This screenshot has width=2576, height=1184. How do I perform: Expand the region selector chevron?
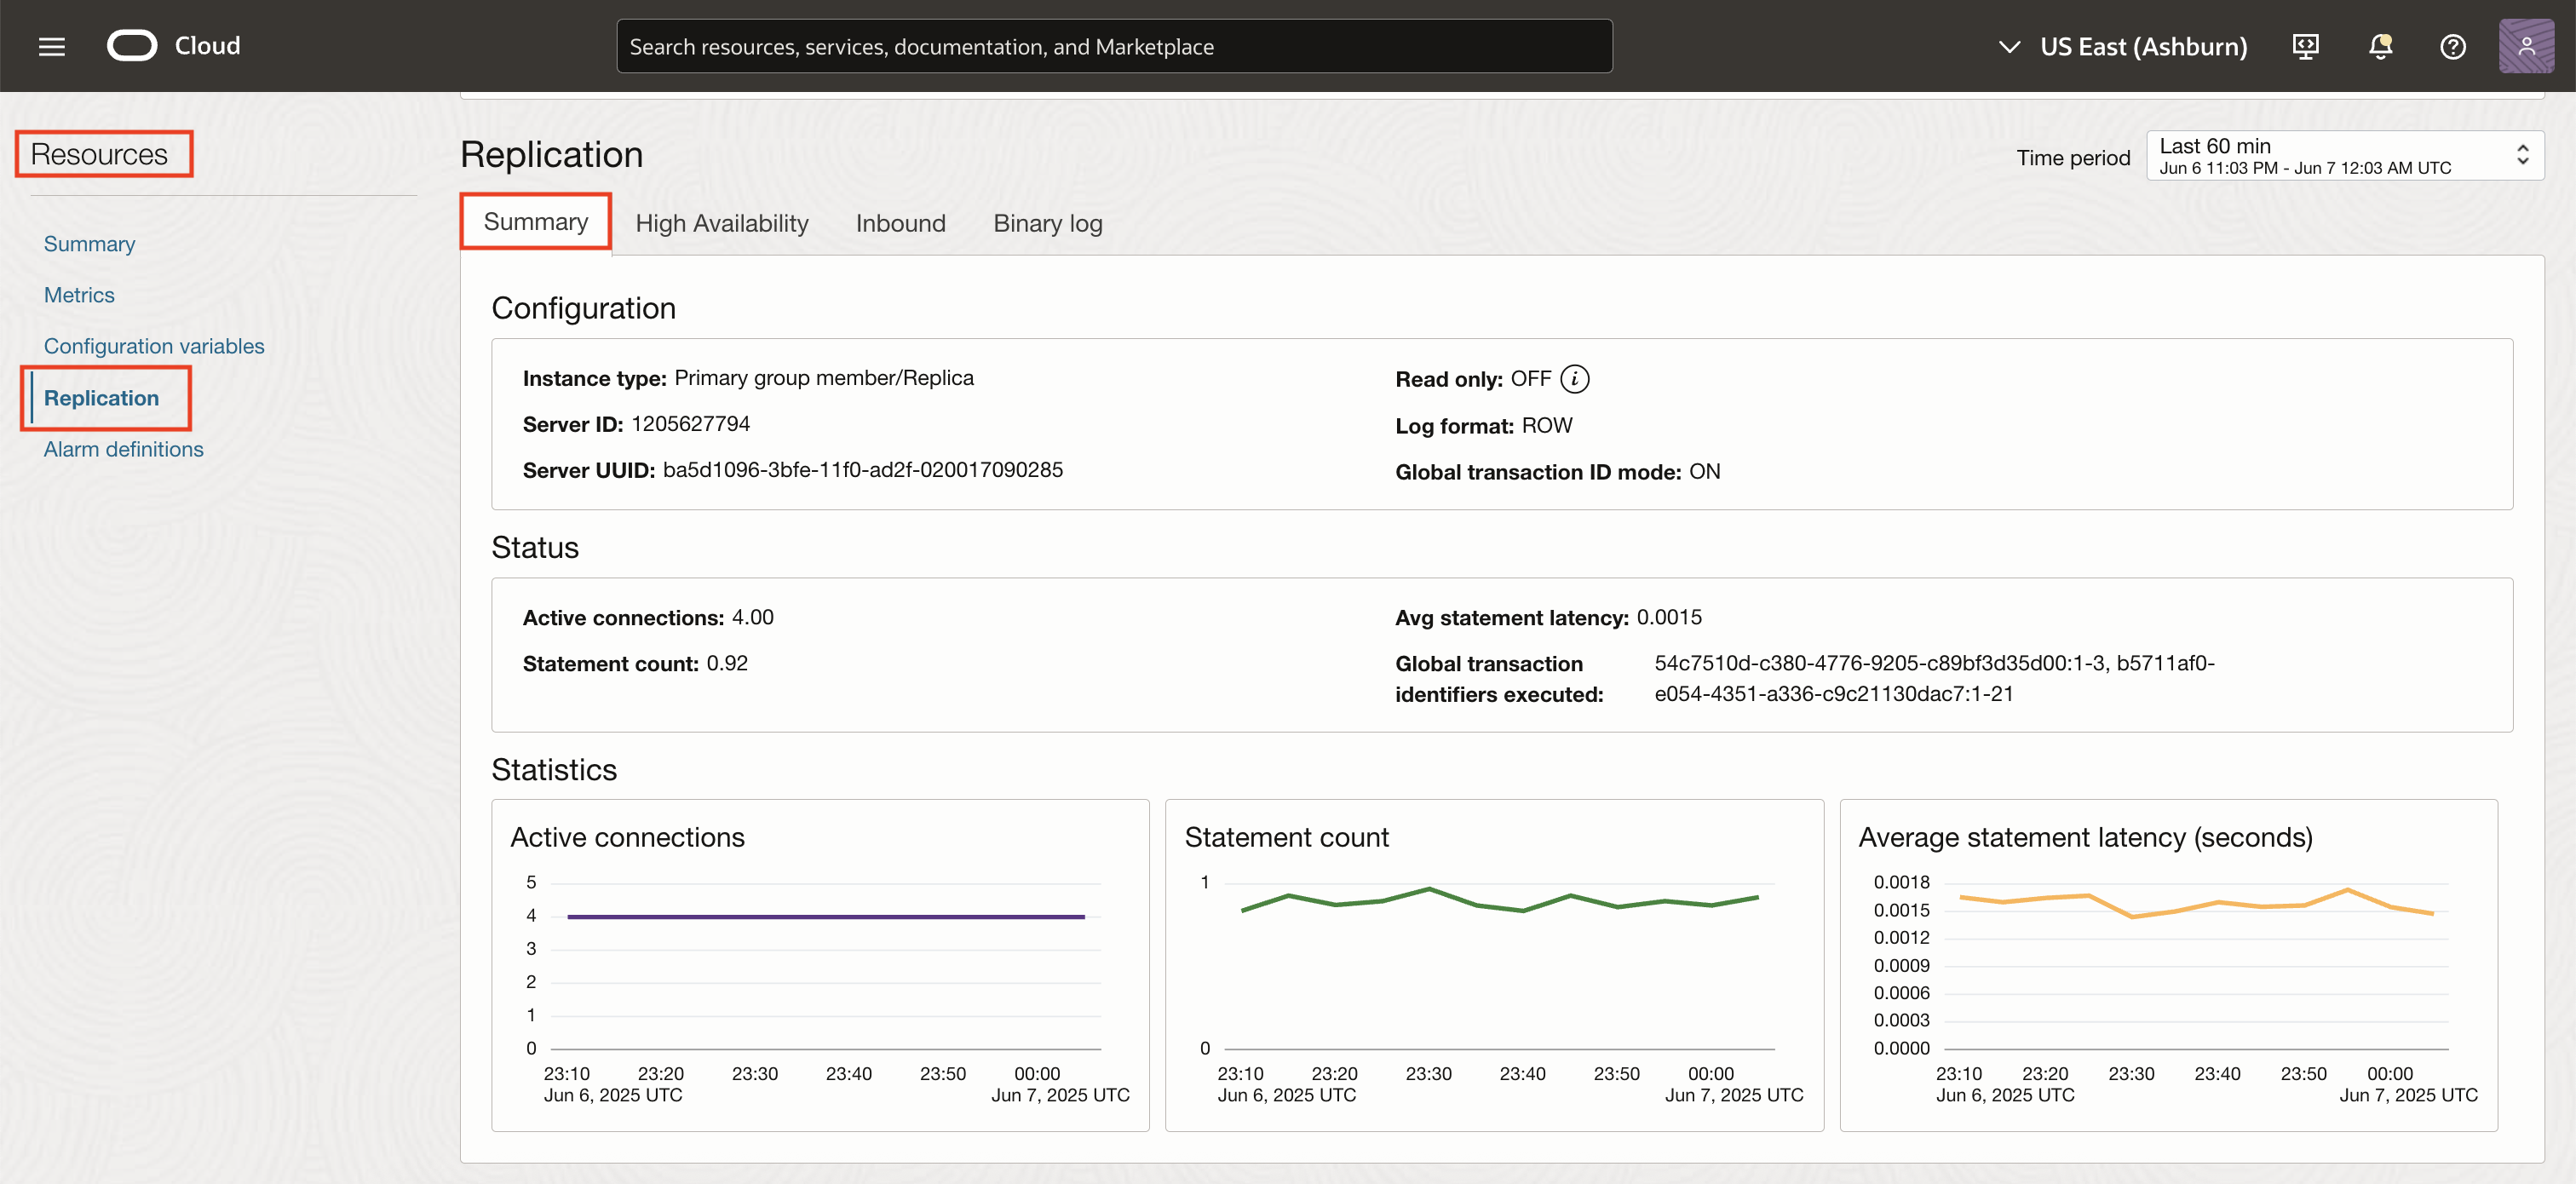pyautogui.click(x=2008, y=46)
